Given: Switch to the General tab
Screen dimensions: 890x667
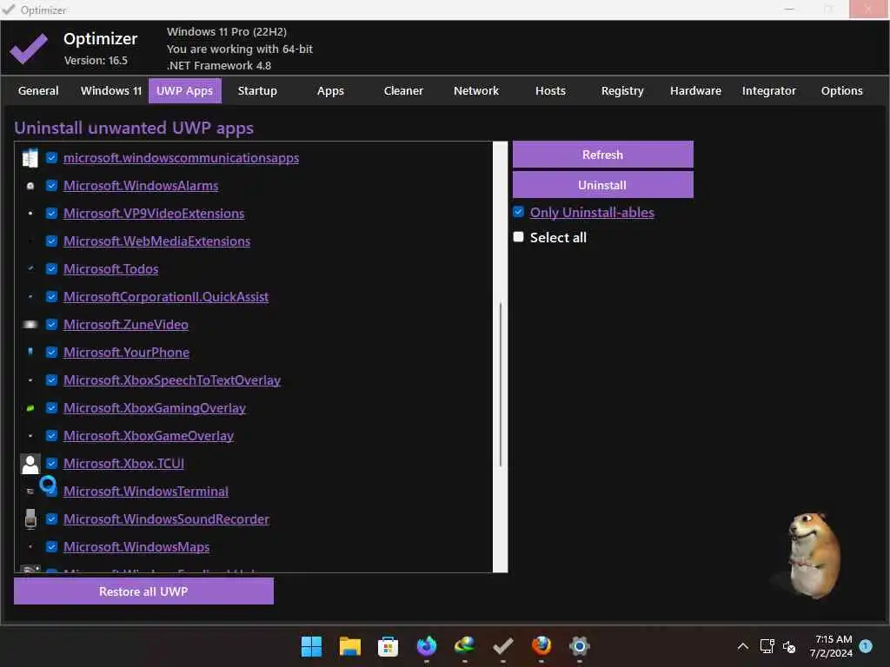Looking at the screenshot, I should pos(38,90).
